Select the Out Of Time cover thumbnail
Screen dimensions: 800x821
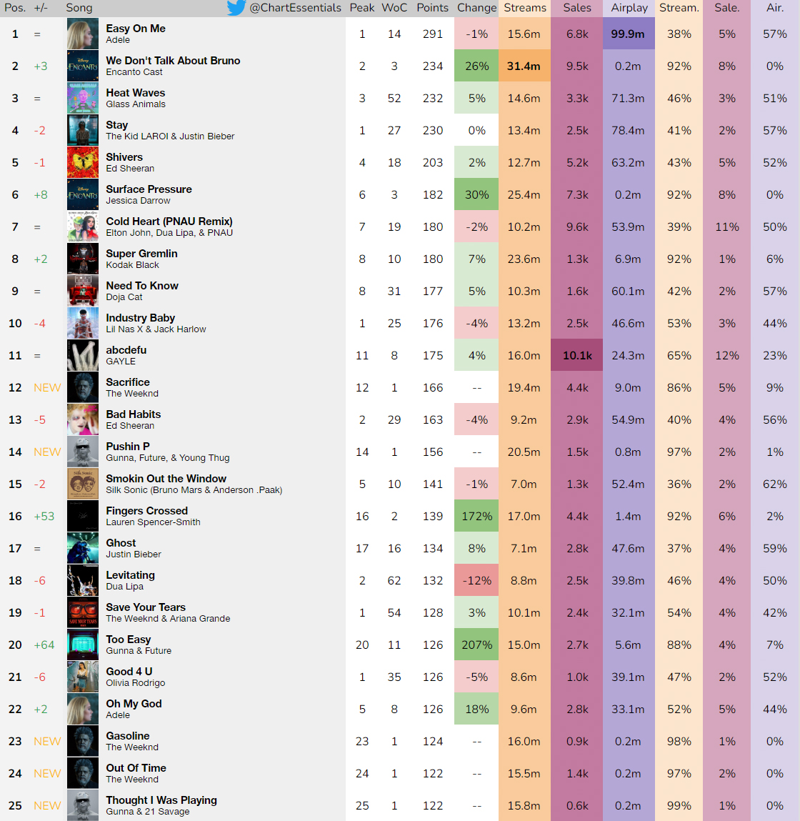coord(83,773)
